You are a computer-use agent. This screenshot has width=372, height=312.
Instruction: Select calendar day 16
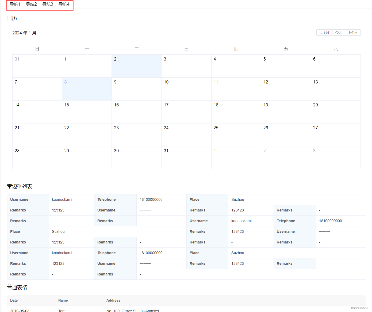tap(136, 112)
